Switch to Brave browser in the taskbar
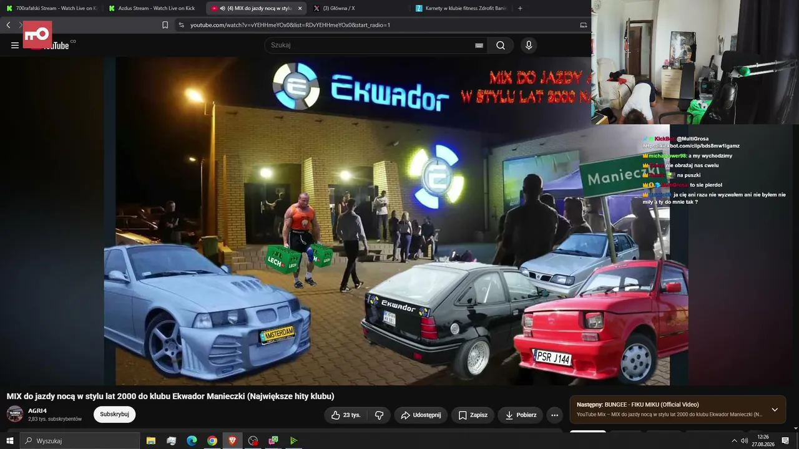The width and height of the screenshot is (799, 449). pyautogui.click(x=233, y=441)
